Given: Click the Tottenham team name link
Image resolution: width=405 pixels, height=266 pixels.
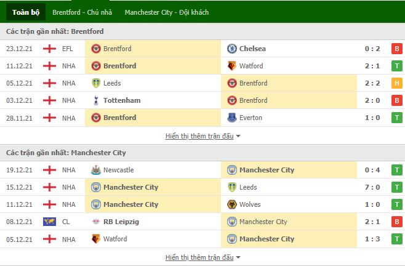Looking at the screenshot, I should [x=122, y=100].
